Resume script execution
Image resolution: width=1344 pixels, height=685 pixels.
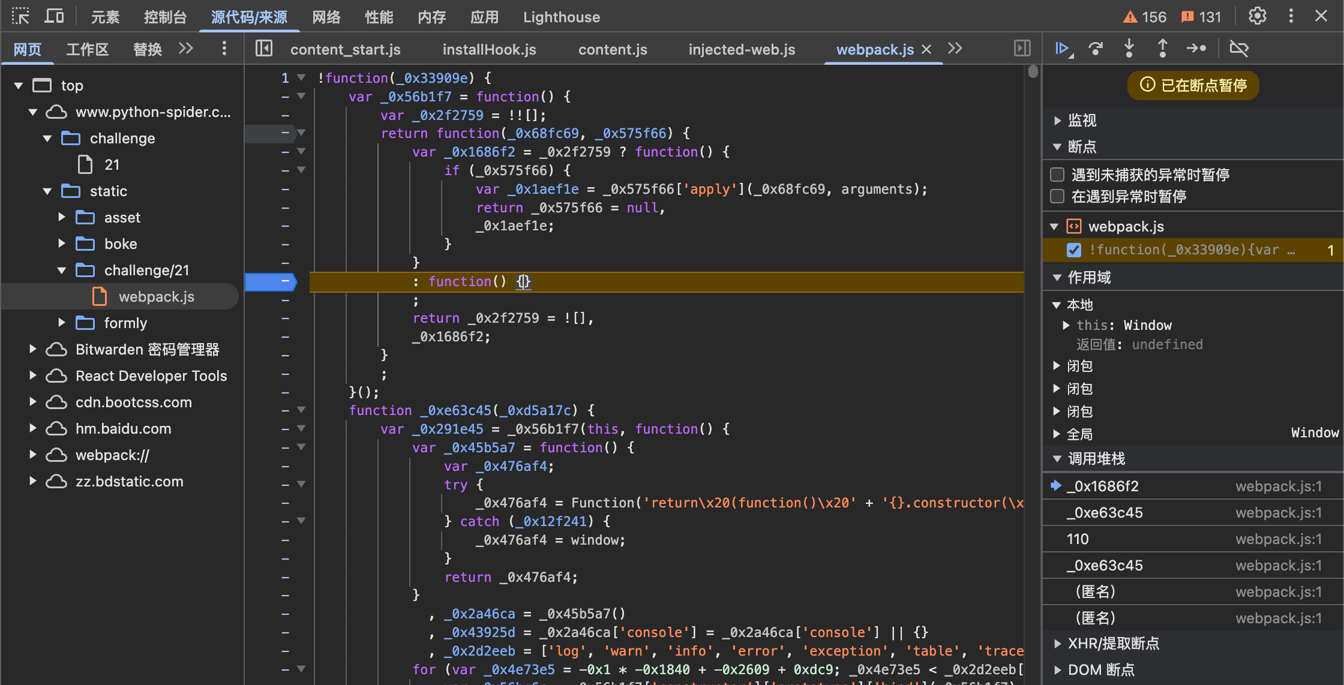point(1061,49)
